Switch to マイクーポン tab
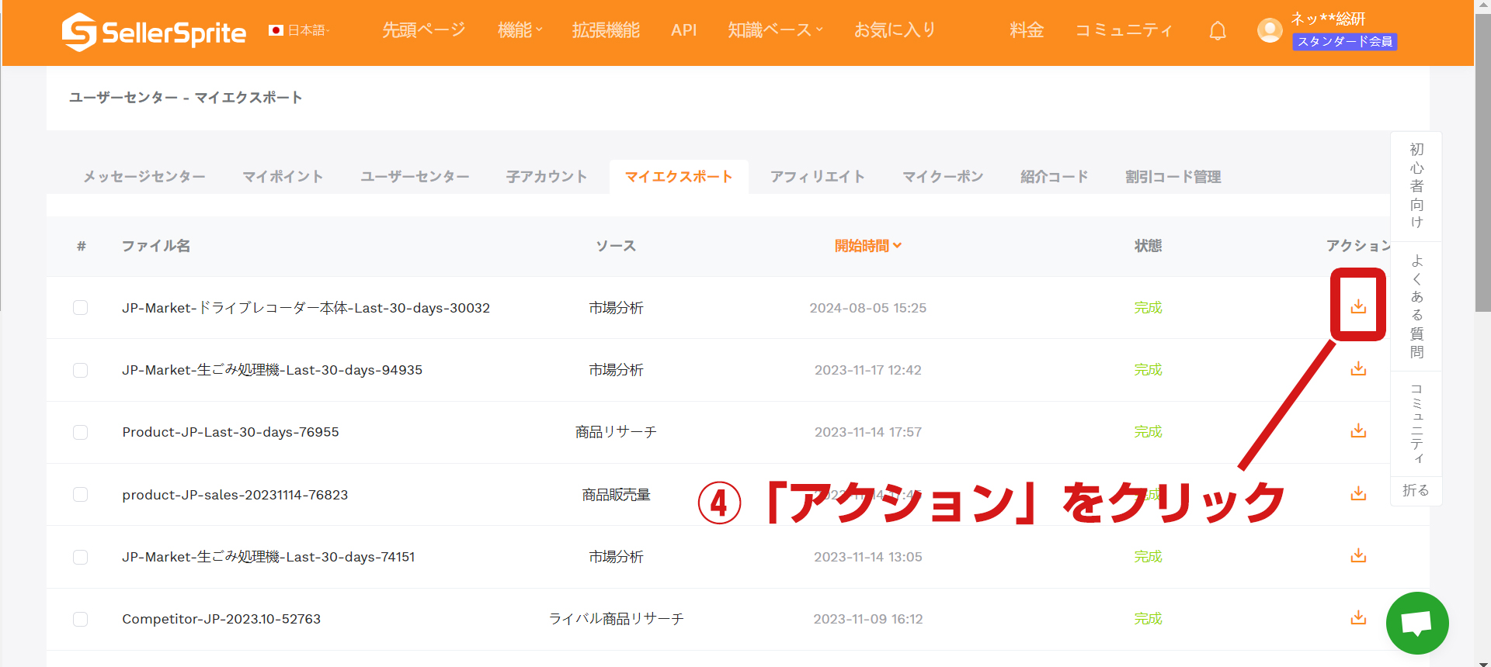Viewport: 1491px width, 667px height. pyautogui.click(x=943, y=177)
